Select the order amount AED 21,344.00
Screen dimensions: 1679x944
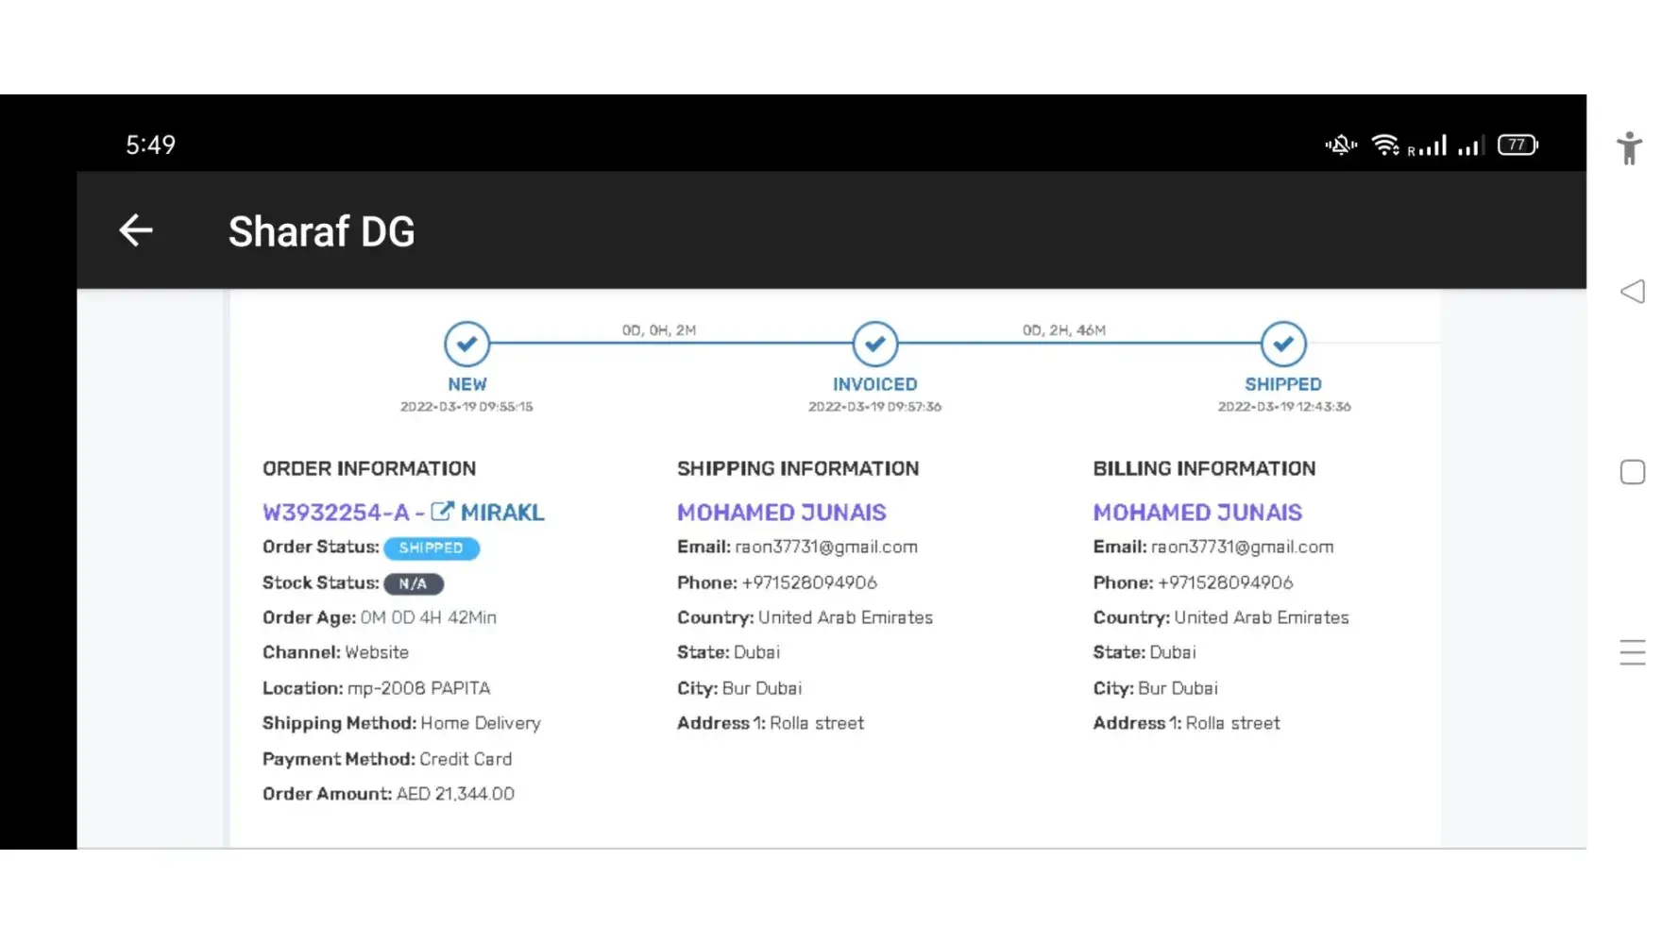(x=455, y=794)
